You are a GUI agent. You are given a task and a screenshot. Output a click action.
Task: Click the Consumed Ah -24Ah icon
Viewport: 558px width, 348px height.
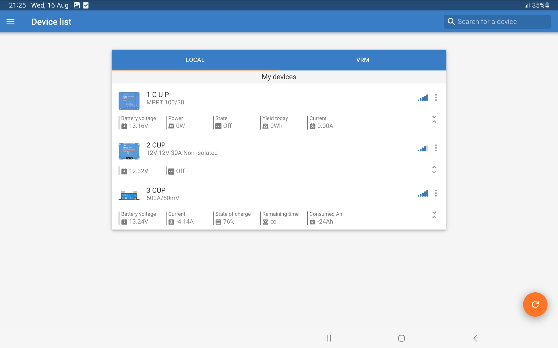[x=312, y=222]
